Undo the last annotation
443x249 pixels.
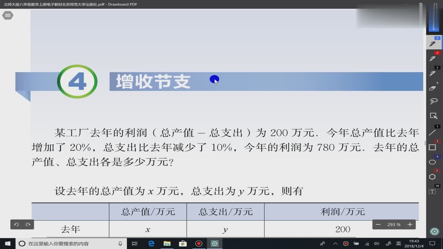(16, 224)
